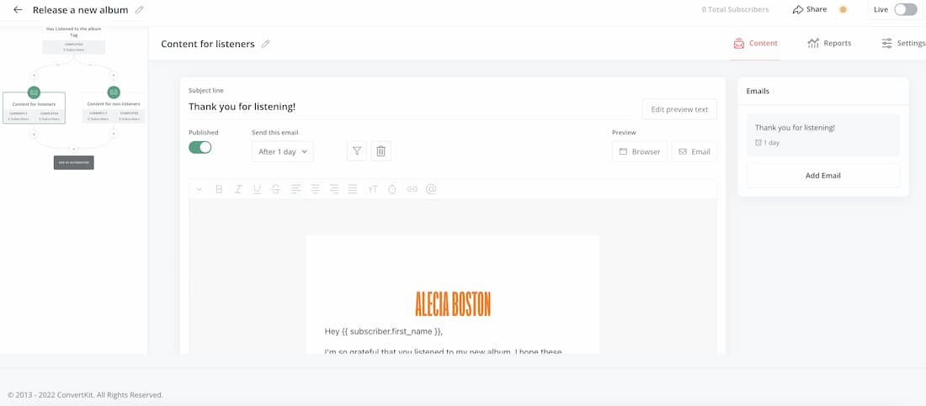The height and width of the screenshot is (406, 926).
Task: Select the 'Content for non-listeners' sequence node
Action: [114, 108]
